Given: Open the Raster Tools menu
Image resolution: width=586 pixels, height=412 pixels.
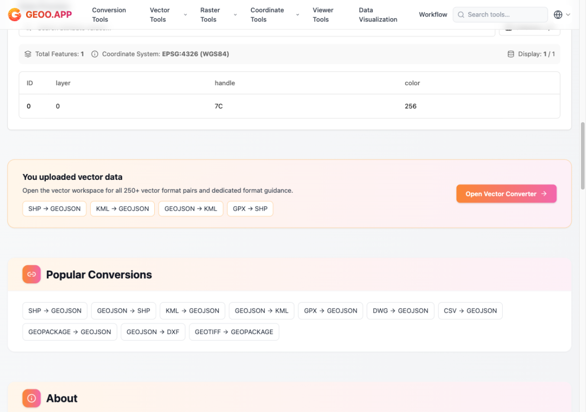Looking at the screenshot, I should point(210,15).
